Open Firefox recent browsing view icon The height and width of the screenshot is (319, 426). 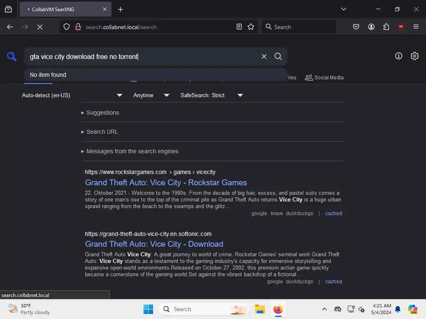[8, 9]
